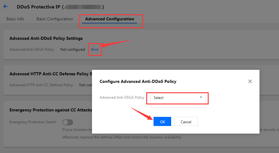This screenshot has height=153, width=279.
Task: Close the Configure Advanced Anti-DDoS Policy dialog
Action: click(250, 81)
